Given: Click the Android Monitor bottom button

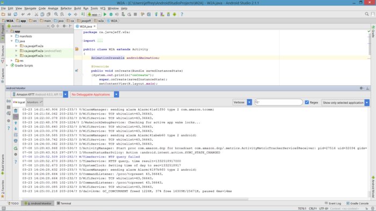Looking at the screenshot, I should point(38,204).
